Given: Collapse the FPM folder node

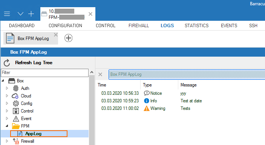Looking at the screenshot, I should click(7, 126).
